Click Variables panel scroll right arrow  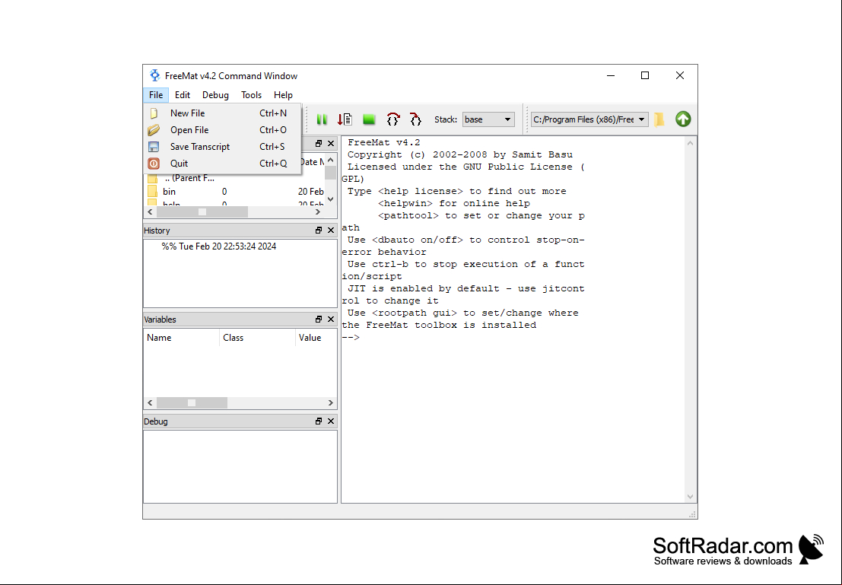click(x=331, y=403)
